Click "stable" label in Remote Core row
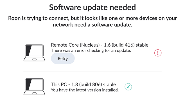 pyautogui.click(x=142, y=45)
